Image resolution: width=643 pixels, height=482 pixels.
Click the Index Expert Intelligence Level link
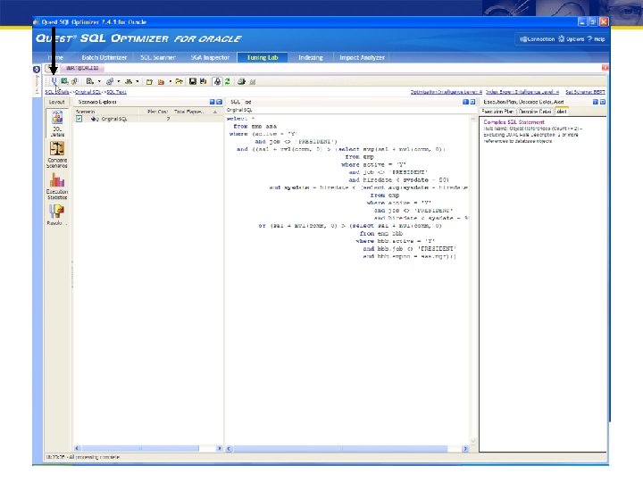(522, 92)
